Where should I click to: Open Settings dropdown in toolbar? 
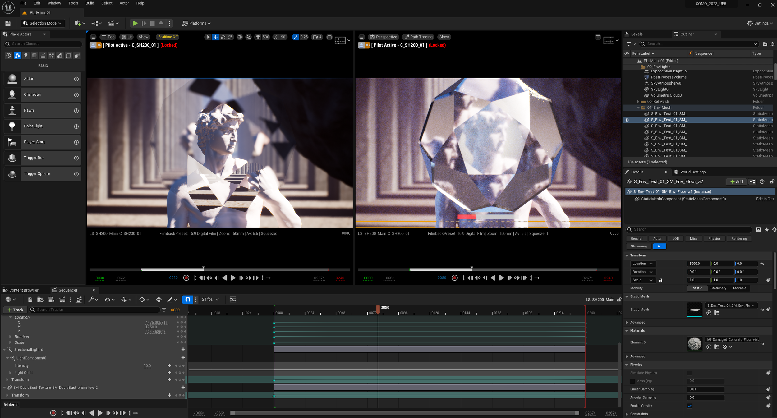[760, 23]
